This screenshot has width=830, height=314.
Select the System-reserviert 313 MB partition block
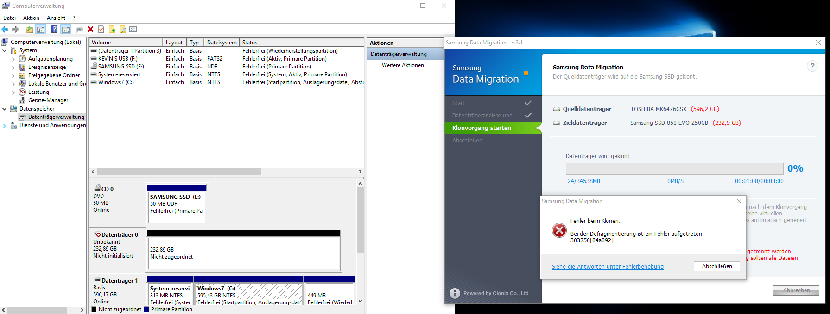tap(170, 291)
